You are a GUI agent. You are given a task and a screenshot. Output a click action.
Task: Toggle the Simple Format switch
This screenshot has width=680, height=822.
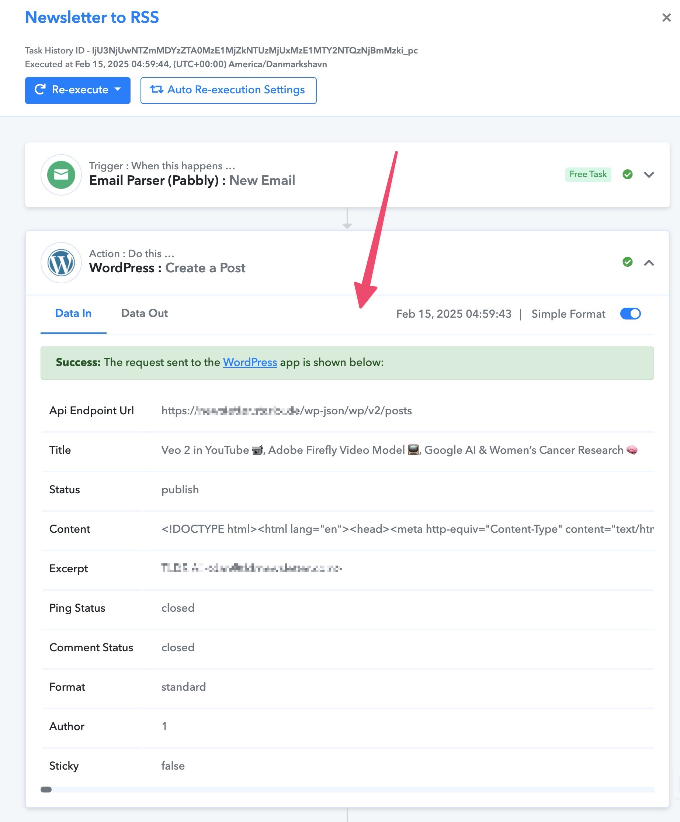pos(630,314)
